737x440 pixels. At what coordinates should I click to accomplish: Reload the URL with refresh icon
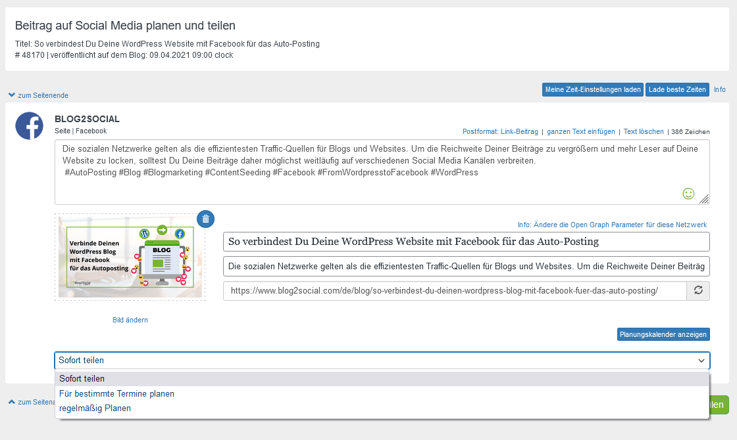point(698,291)
